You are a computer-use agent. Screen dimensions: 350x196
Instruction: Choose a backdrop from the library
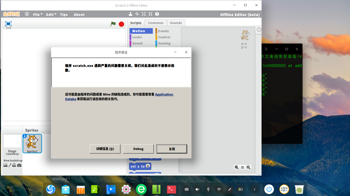pos(5,165)
